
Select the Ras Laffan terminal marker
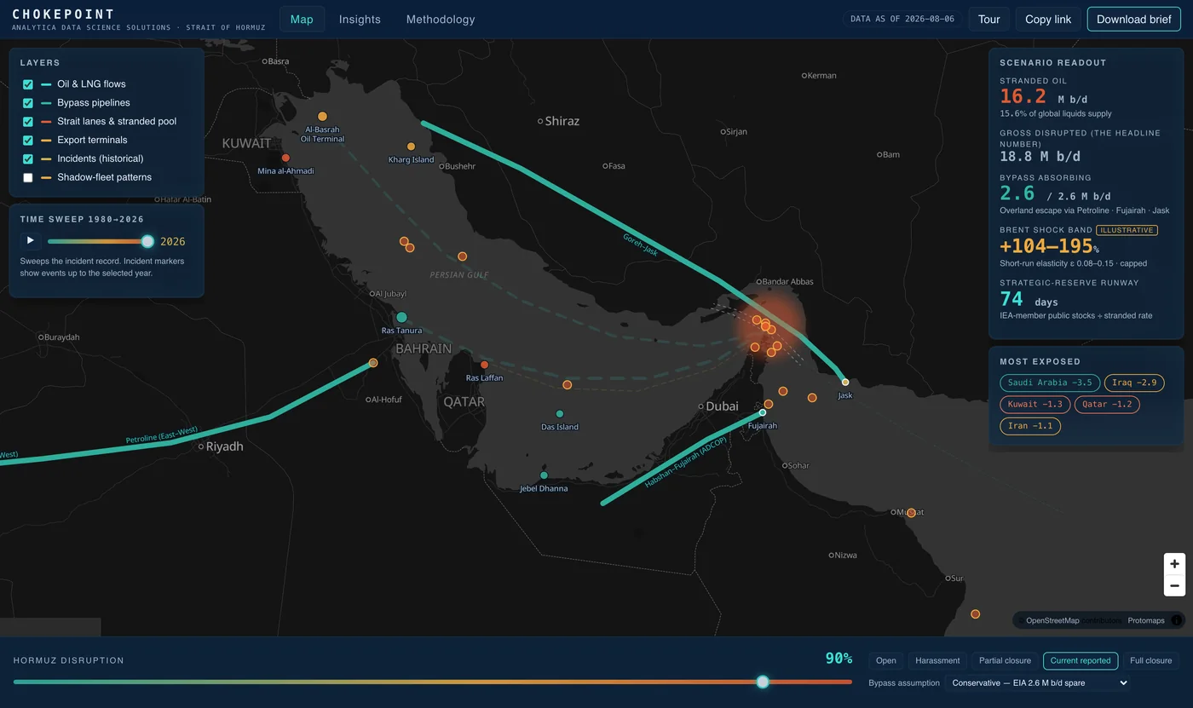coord(484,365)
